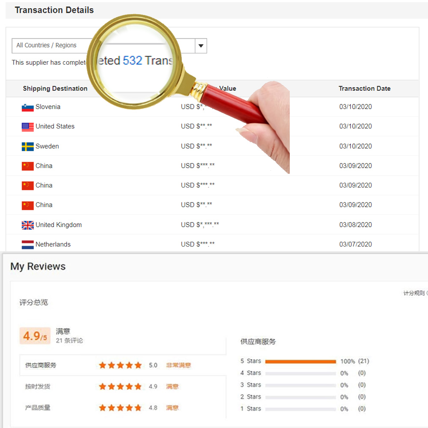Click the 532 transactions count link
428x428 pixels.
pyautogui.click(x=132, y=61)
